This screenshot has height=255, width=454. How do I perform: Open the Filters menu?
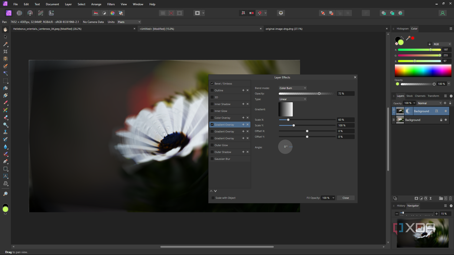[111, 4]
